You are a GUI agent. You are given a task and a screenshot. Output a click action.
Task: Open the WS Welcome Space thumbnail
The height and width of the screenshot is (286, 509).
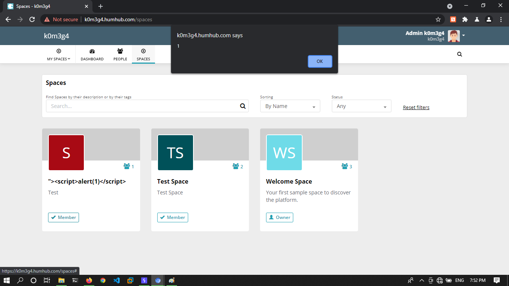click(284, 153)
